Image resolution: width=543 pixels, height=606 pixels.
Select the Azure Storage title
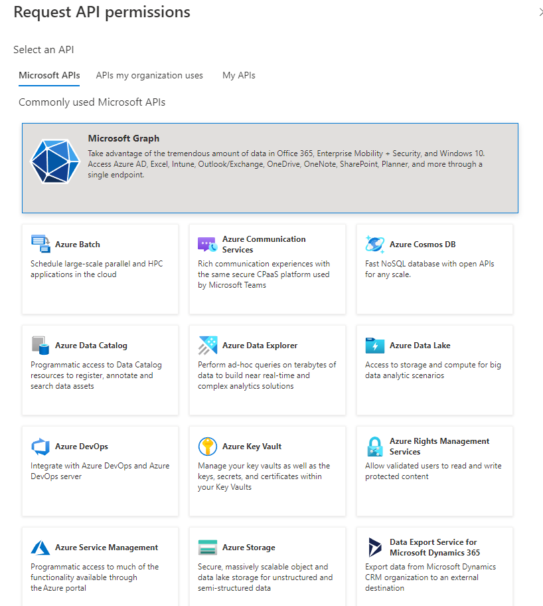[249, 548]
